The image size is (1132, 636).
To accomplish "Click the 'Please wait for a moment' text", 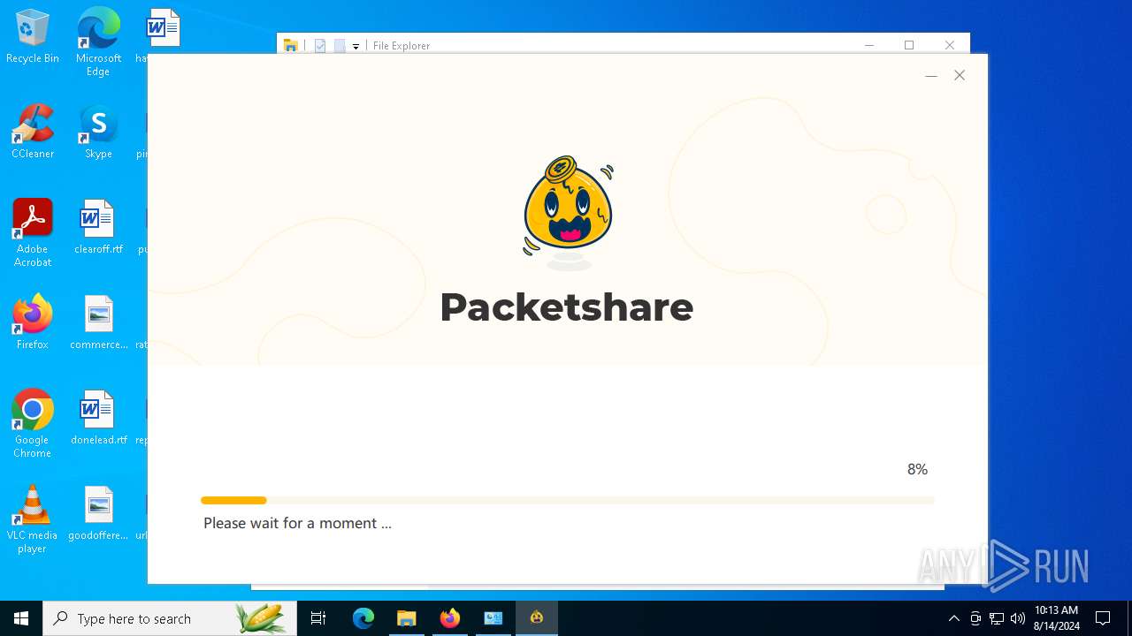I will (x=297, y=523).
